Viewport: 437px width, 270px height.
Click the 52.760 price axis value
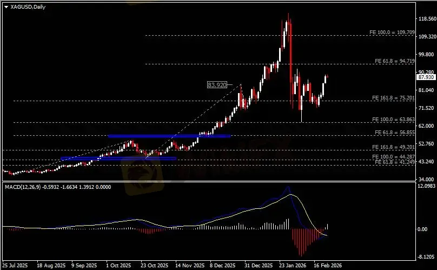pyautogui.click(x=426, y=143)
